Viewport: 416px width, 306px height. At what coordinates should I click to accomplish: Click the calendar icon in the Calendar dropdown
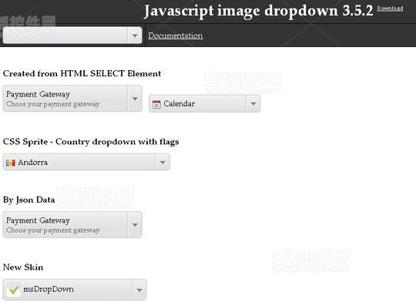pyautogui.click(x=156, y=104)
